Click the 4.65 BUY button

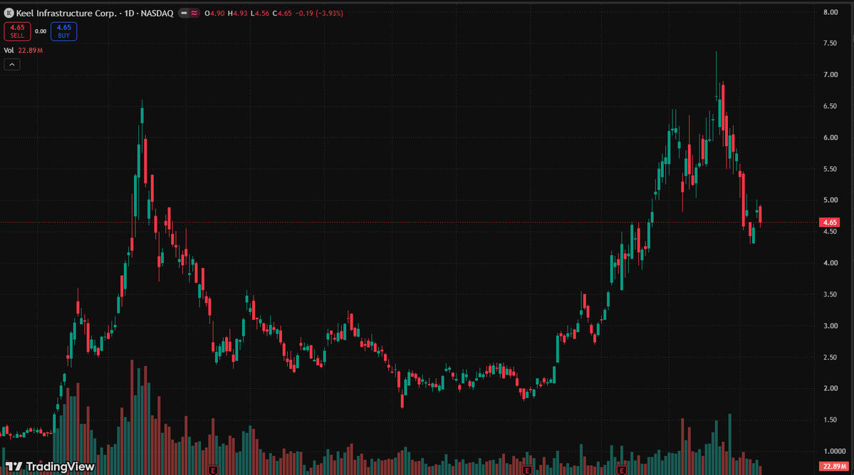point(63,31)
